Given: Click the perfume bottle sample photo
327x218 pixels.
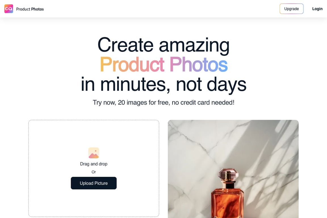Looking at the screenshot, I should pos(233,169).
